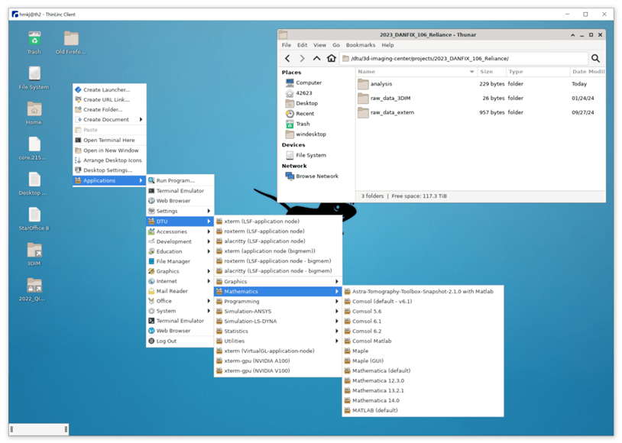Choose Run Program entry
This screenshot has width=622, height=443.
(x=180, y=180)
